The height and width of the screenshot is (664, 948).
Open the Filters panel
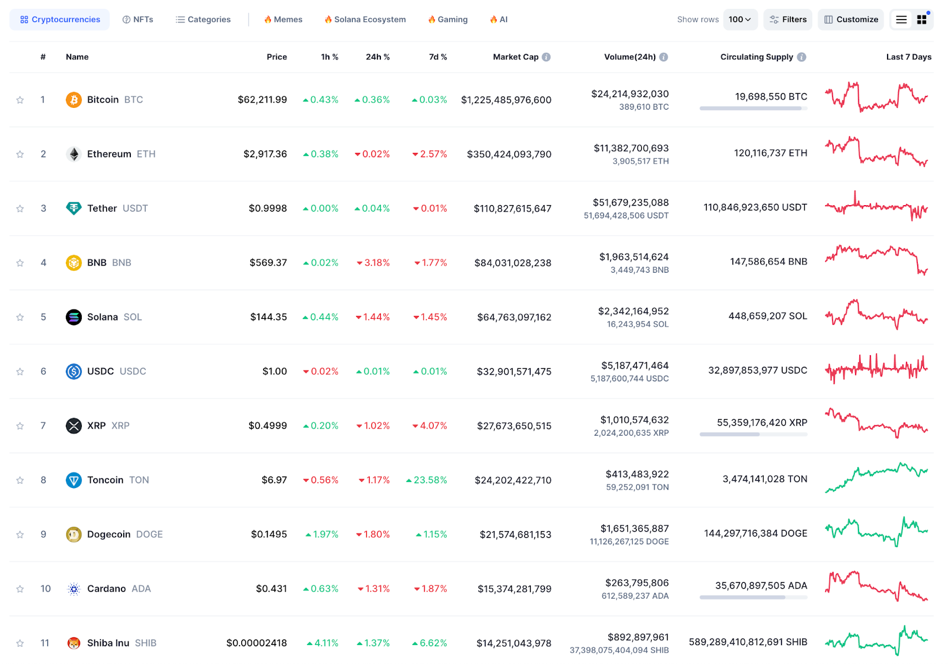pos(788,20)
